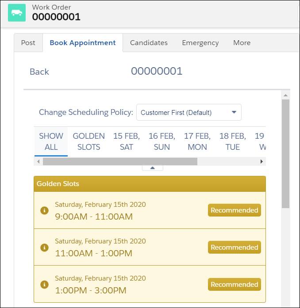Open the Emergency tab

(x=200, y=42)
